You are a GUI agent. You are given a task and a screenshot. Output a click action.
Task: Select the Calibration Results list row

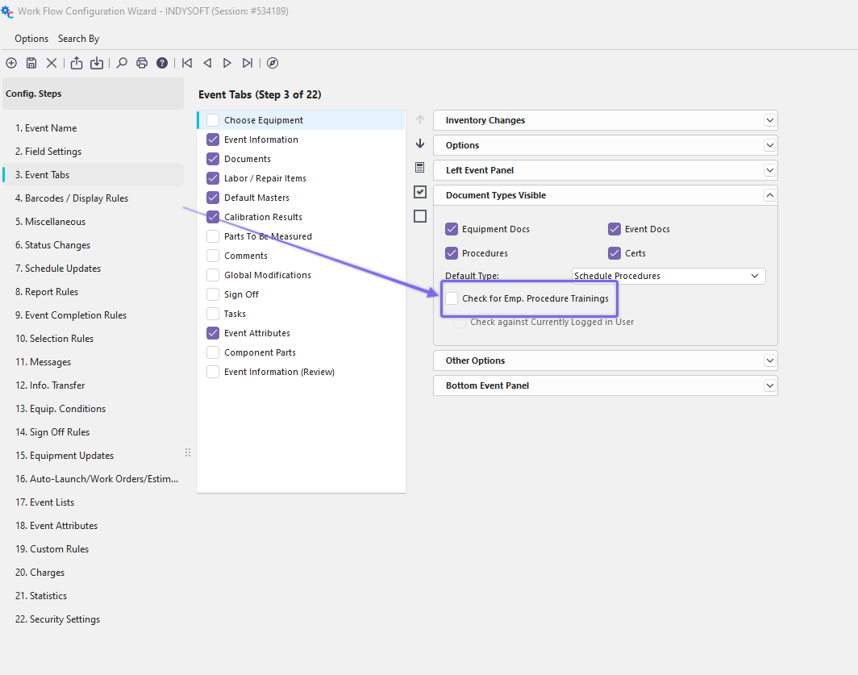[x=263, y=217]
